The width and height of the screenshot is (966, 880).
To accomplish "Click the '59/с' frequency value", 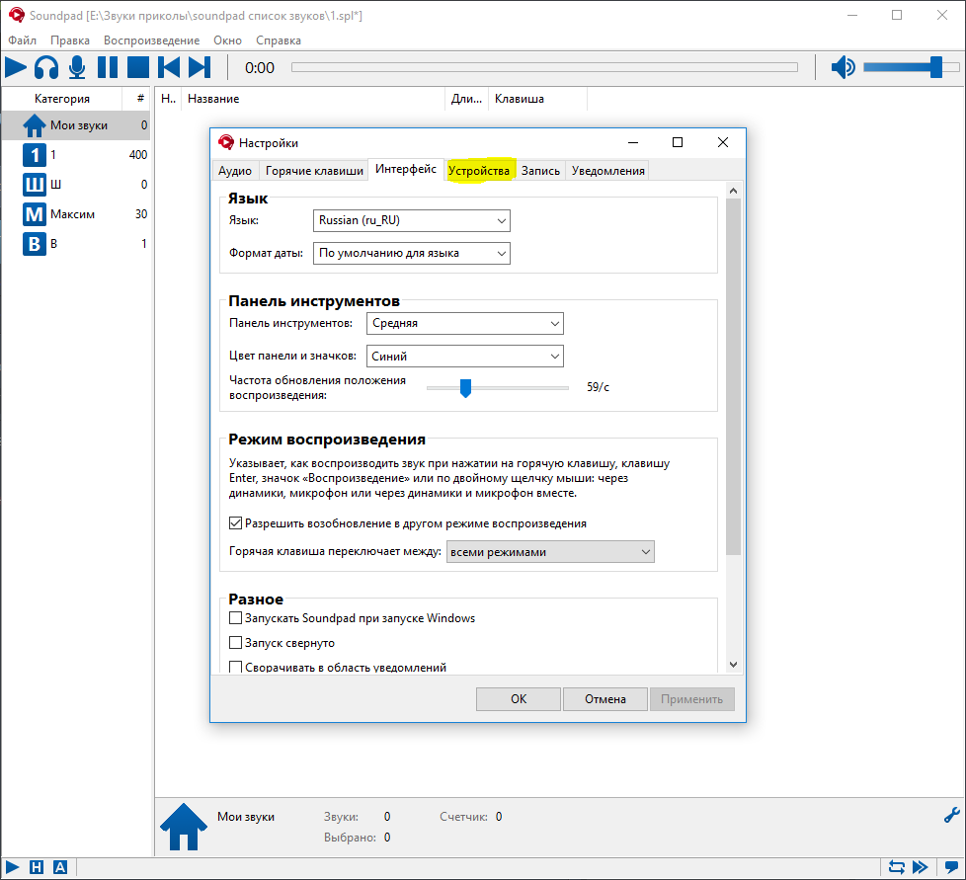I will pyautogui.click(x=598, y=387).
